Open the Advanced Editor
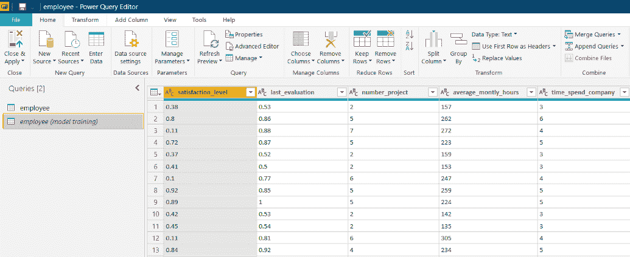630x257 pixels. tap(253, 46)
